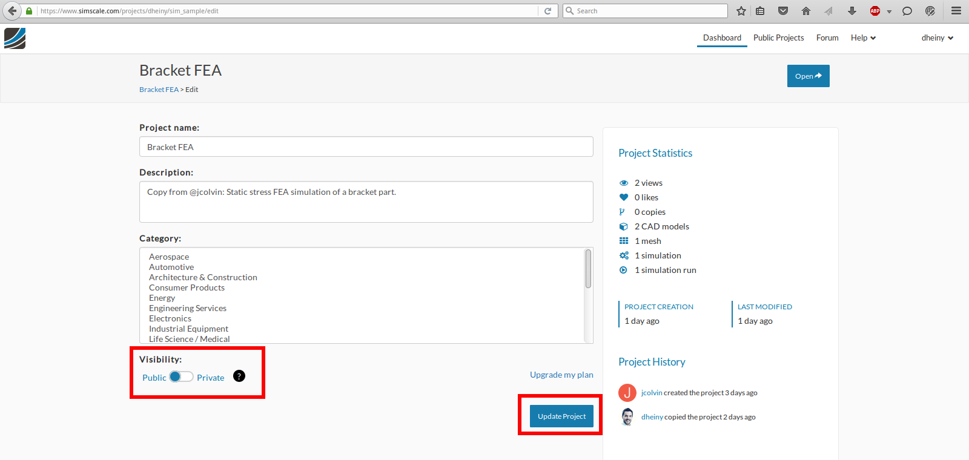Open jcolvin's profile link
969x460 pixels.
point(652,393)
